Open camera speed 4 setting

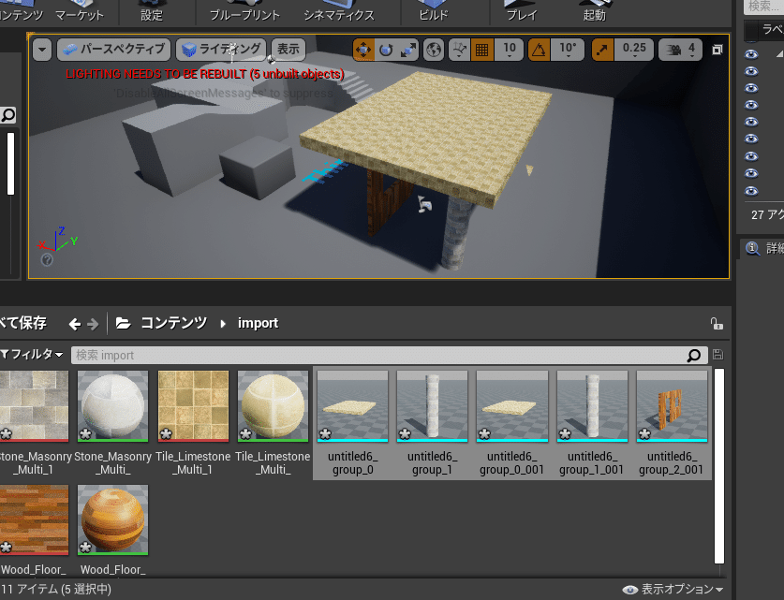tap(681, 50)
